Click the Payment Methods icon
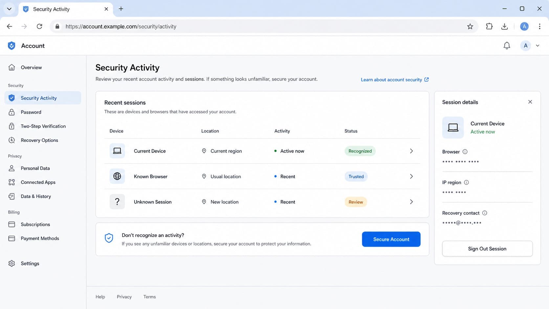Screen dimensions: 549x309 coord(12,238)
